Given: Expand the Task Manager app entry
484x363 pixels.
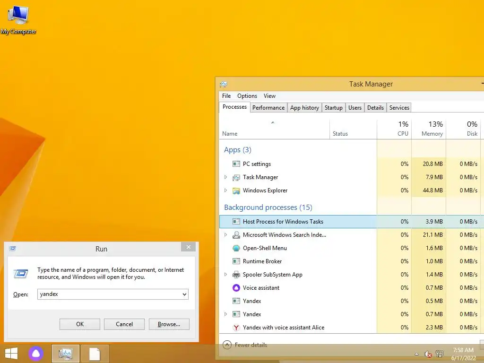Looking at the screenshot, I should [x=225, y=177].
